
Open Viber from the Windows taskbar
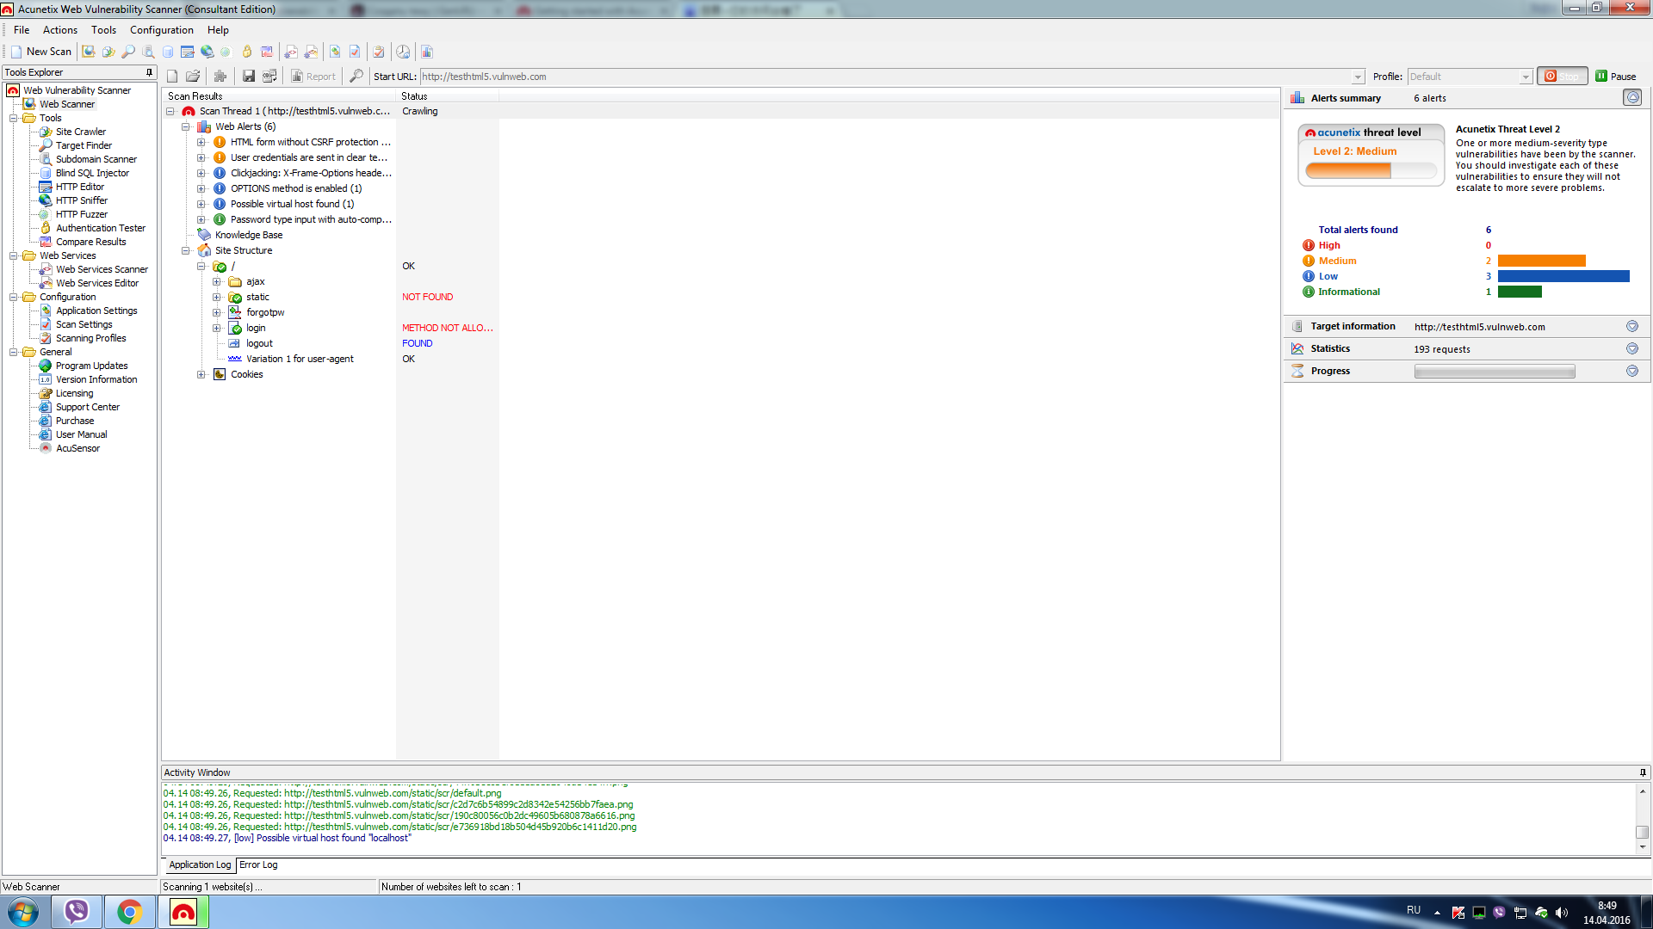point(77,912)
